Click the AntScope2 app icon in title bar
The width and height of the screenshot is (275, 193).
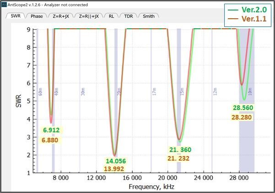tap(4, 4)
